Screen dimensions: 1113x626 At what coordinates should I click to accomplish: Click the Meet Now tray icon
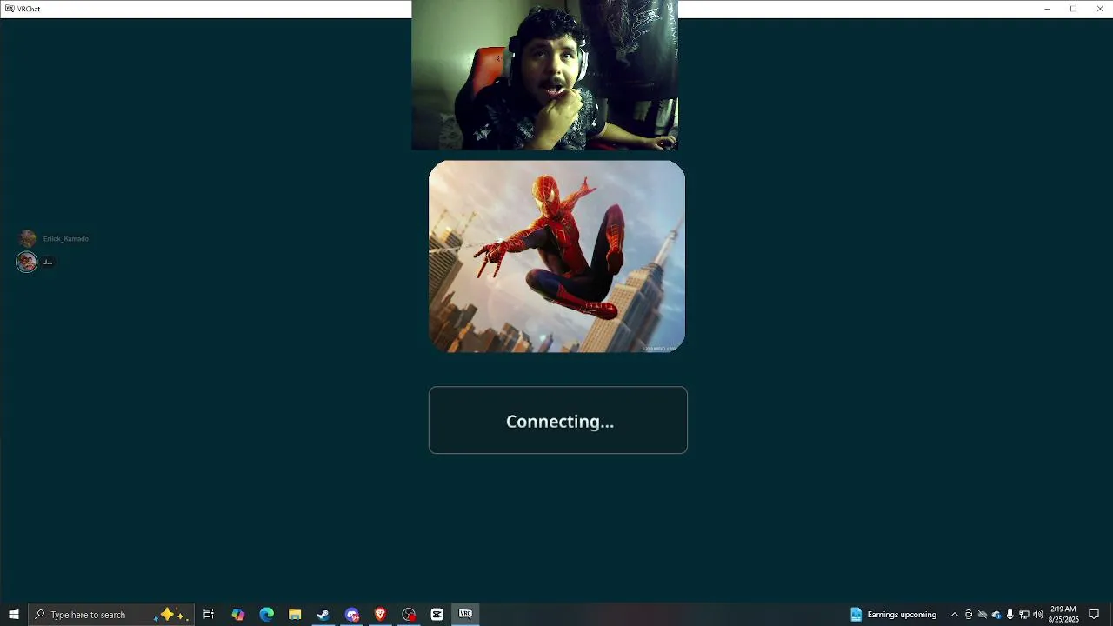point(968,615)
